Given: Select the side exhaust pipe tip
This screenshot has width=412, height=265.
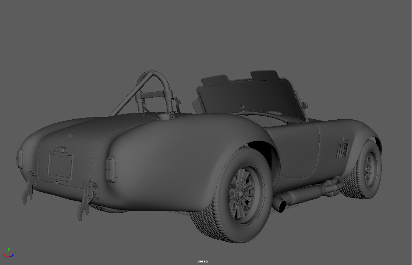Looking at the screenshot, I should point(280,205).
